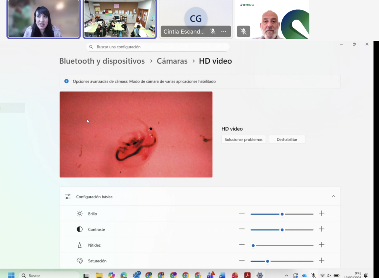The height and width of the screenshot is (278, 379).
Task: Increase Nitidez with the plus button
Action: (x=322, y=245)
